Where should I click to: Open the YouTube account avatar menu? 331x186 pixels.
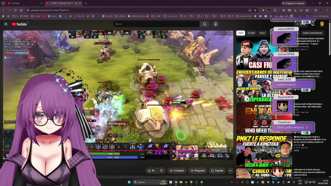click(x=322, y=24)
